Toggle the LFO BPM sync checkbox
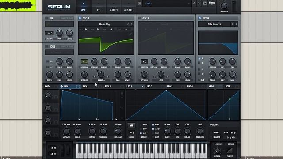This screenshot has height=159, width=283. (153, 125)
